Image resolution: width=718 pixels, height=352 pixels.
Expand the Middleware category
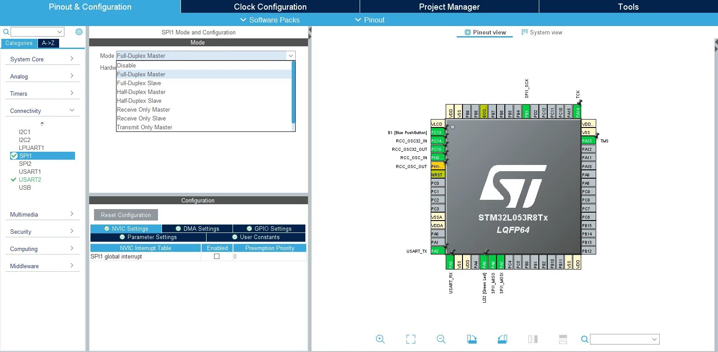[42, 266]
